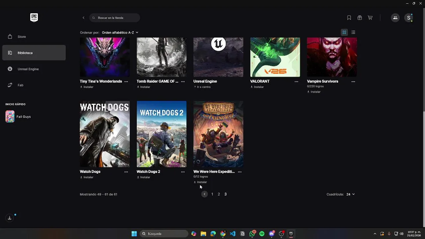This screenshot has height=239, width=425.
Task: Click the Vampire Survivors title text
Action: [x=323, y=81]
